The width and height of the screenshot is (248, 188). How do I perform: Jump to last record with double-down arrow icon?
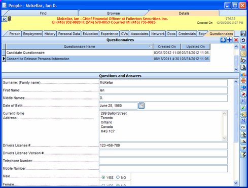[243, 155]
